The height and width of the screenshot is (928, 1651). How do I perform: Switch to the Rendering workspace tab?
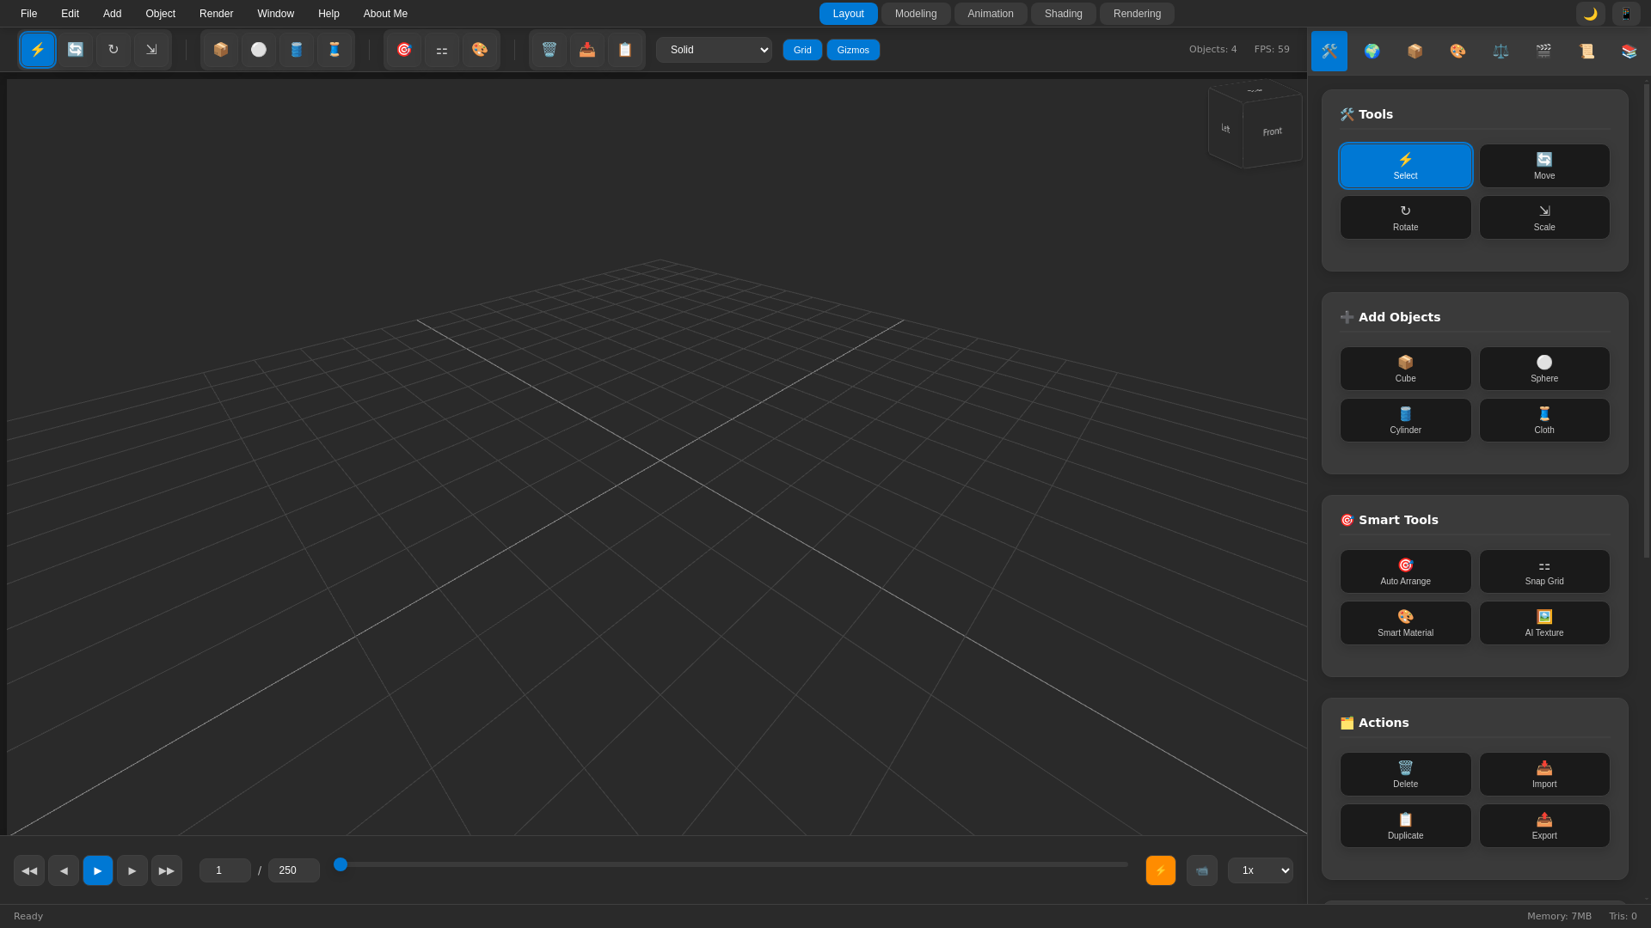(1137, 14)
